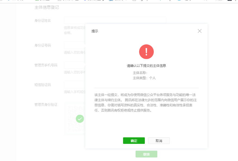Click the 主体名称 label in dialog
The width and height of the screenshot is (238, 161).
pyautogui.click(x=140, y=73)
